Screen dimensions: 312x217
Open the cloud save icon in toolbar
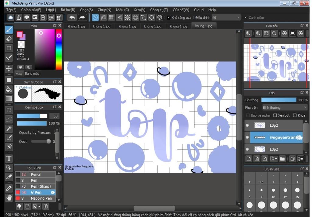[11, 17]
